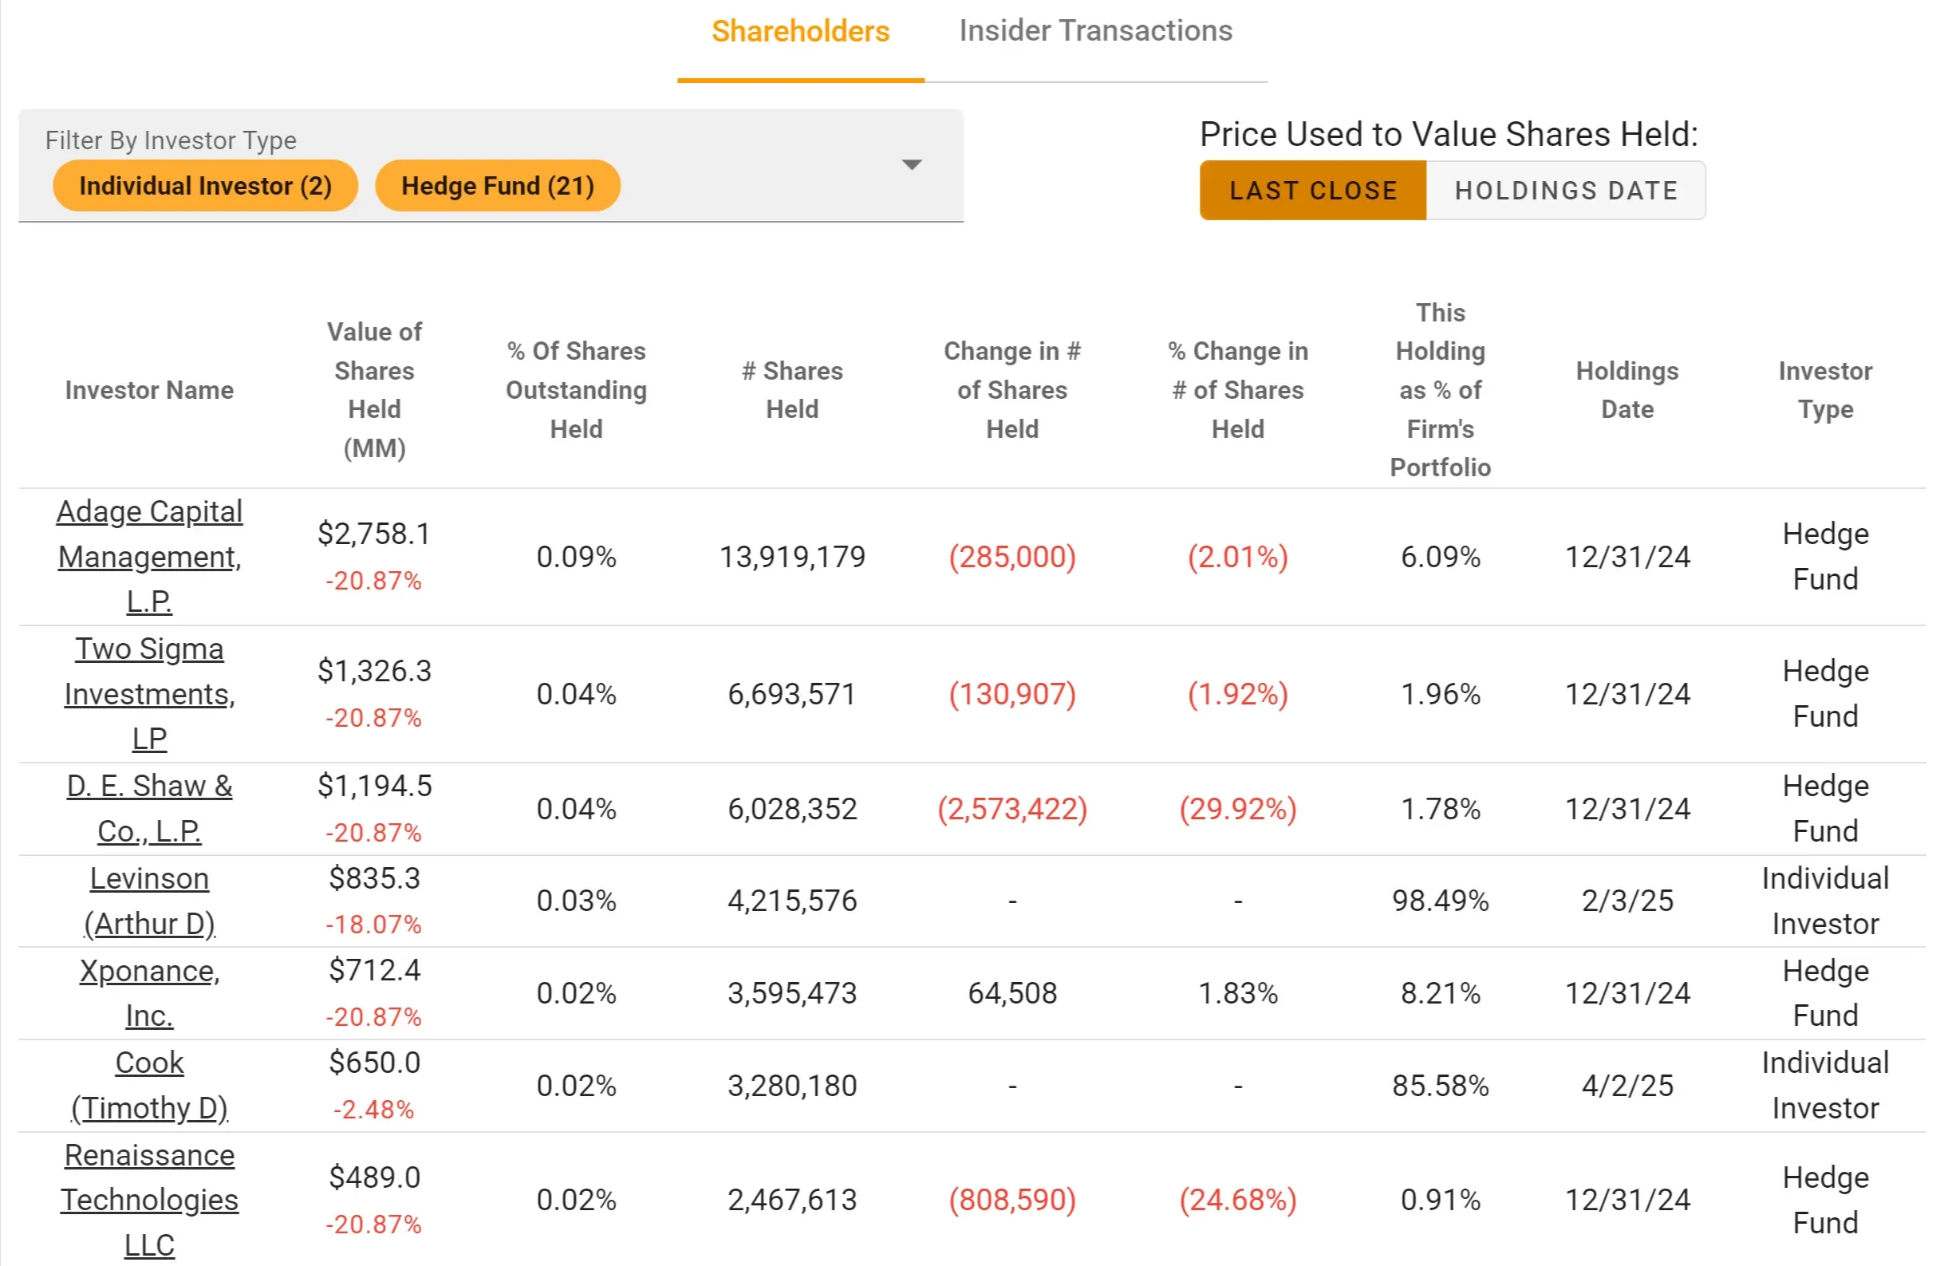1936x1266 pixels.
Task: Open Levinson (Arthur D) investor page
Action: click(150, 901)
